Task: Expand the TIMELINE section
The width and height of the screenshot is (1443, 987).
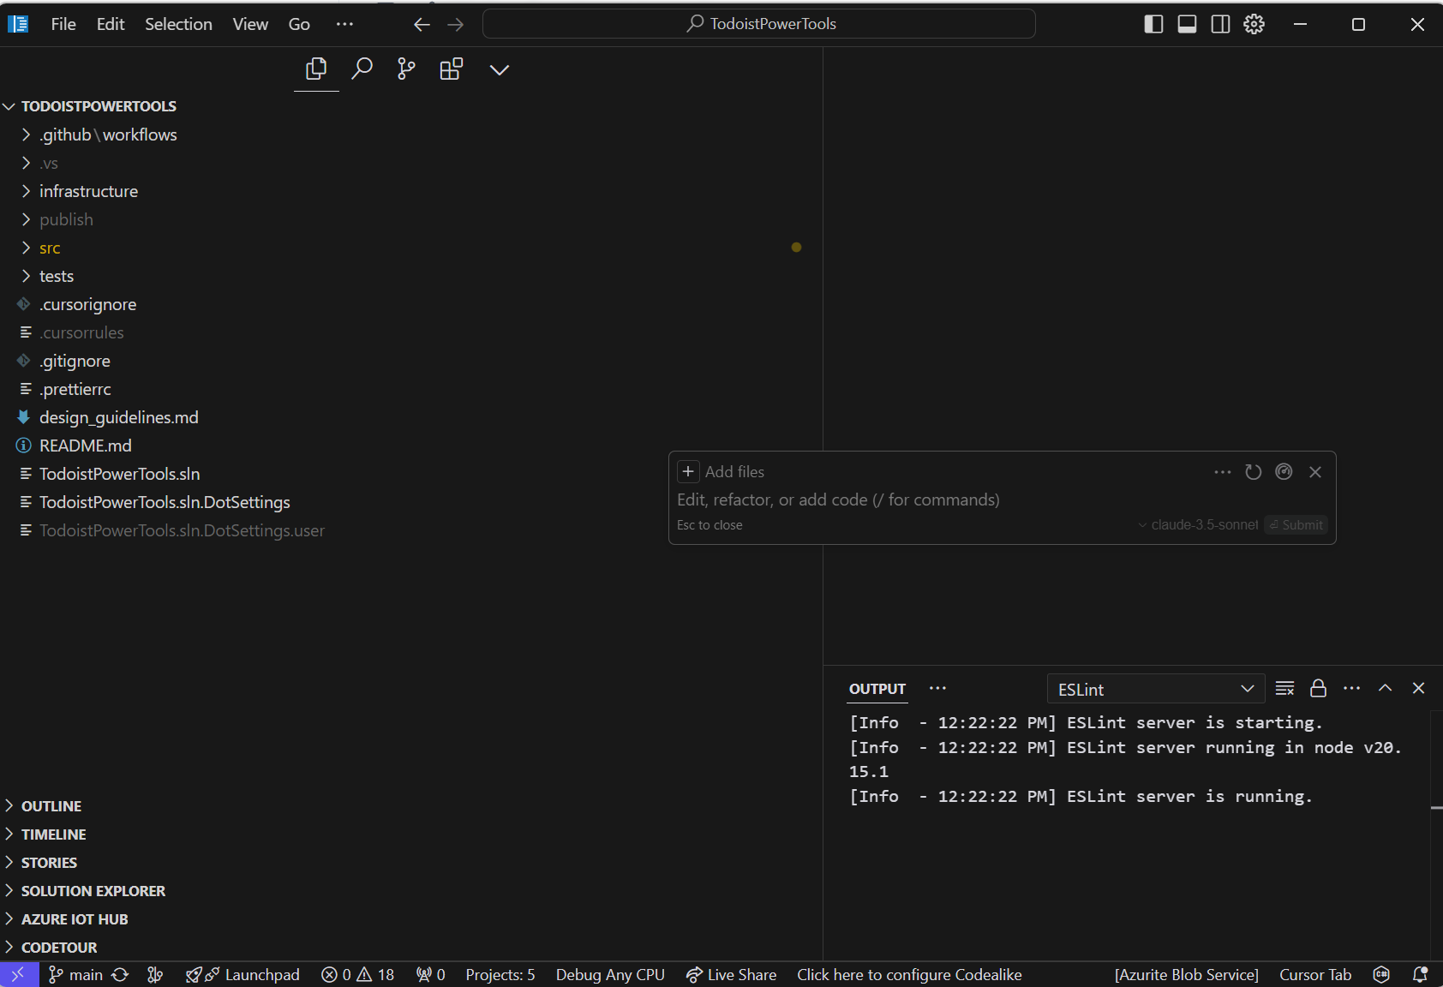Action: (x=411, y=834)
